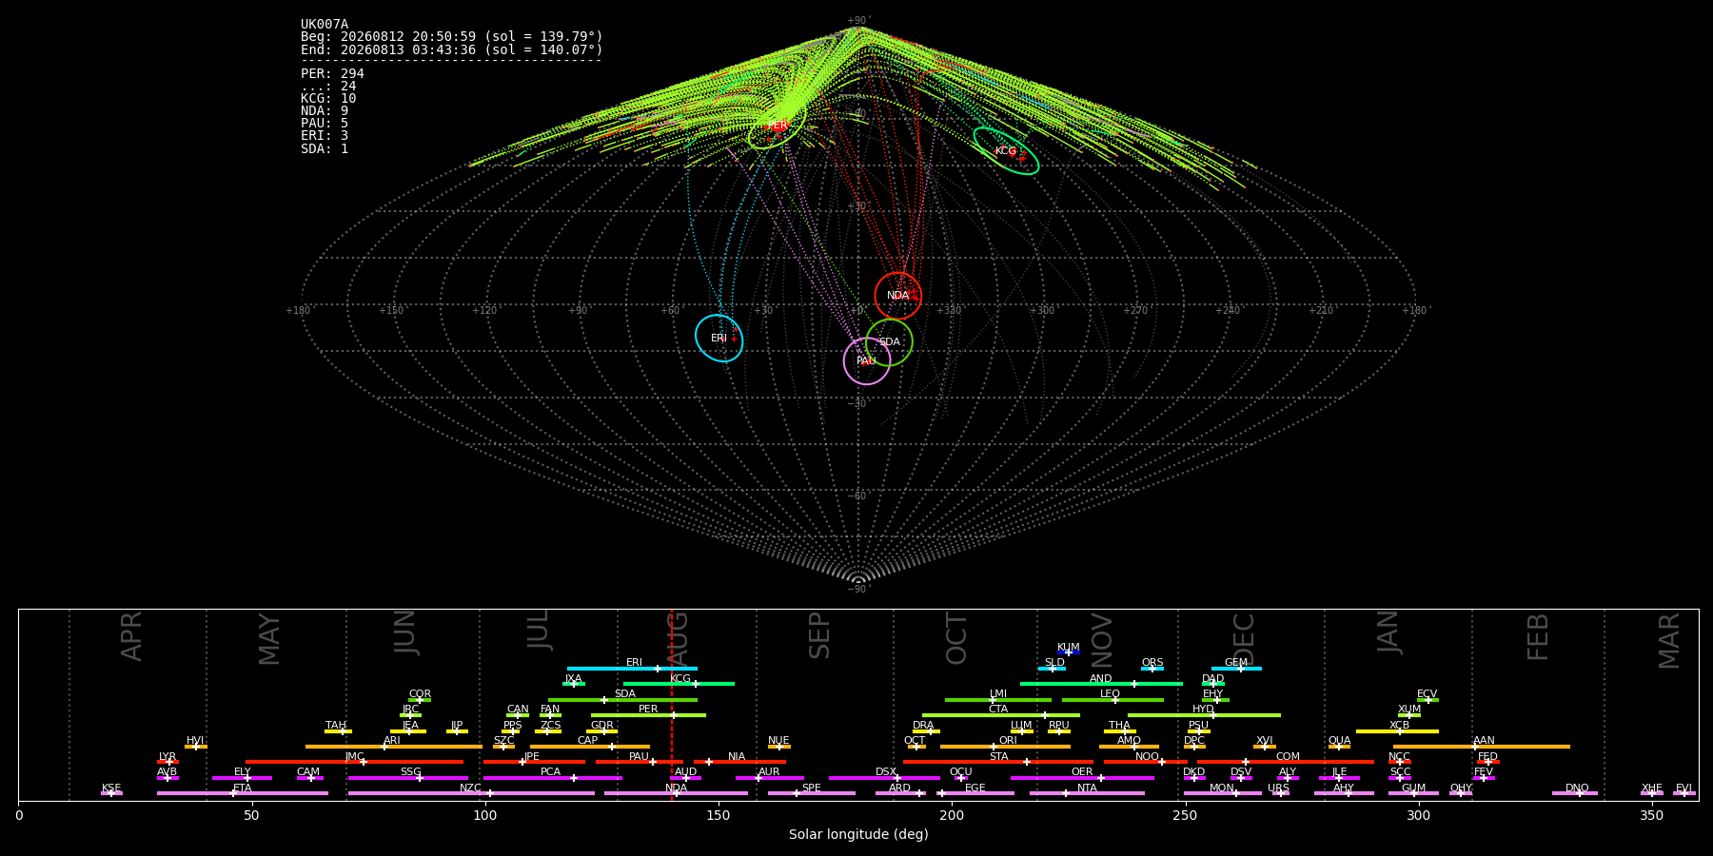Select the violet PAU radiant circle
The height and width of the screenshot is (856, 1713).
click(x=866, y=361)
